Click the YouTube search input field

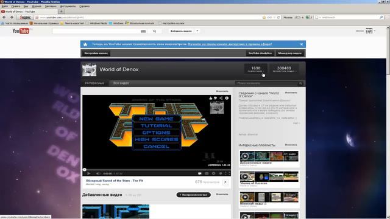(96, 31)
